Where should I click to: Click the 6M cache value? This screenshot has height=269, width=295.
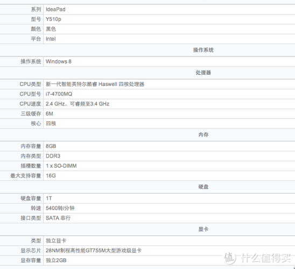pos(50,114)
